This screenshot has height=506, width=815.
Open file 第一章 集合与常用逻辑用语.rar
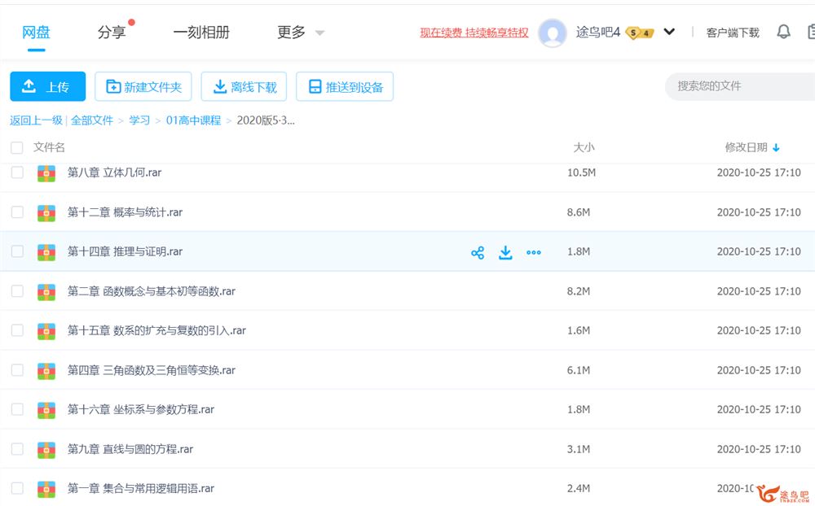(x=141, y=488)
